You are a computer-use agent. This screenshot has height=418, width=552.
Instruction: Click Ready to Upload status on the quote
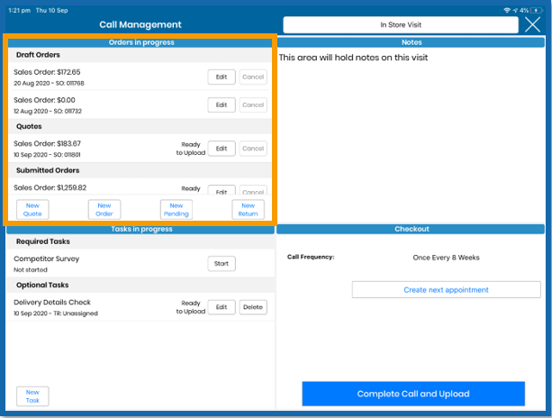[x=191, y=149]
